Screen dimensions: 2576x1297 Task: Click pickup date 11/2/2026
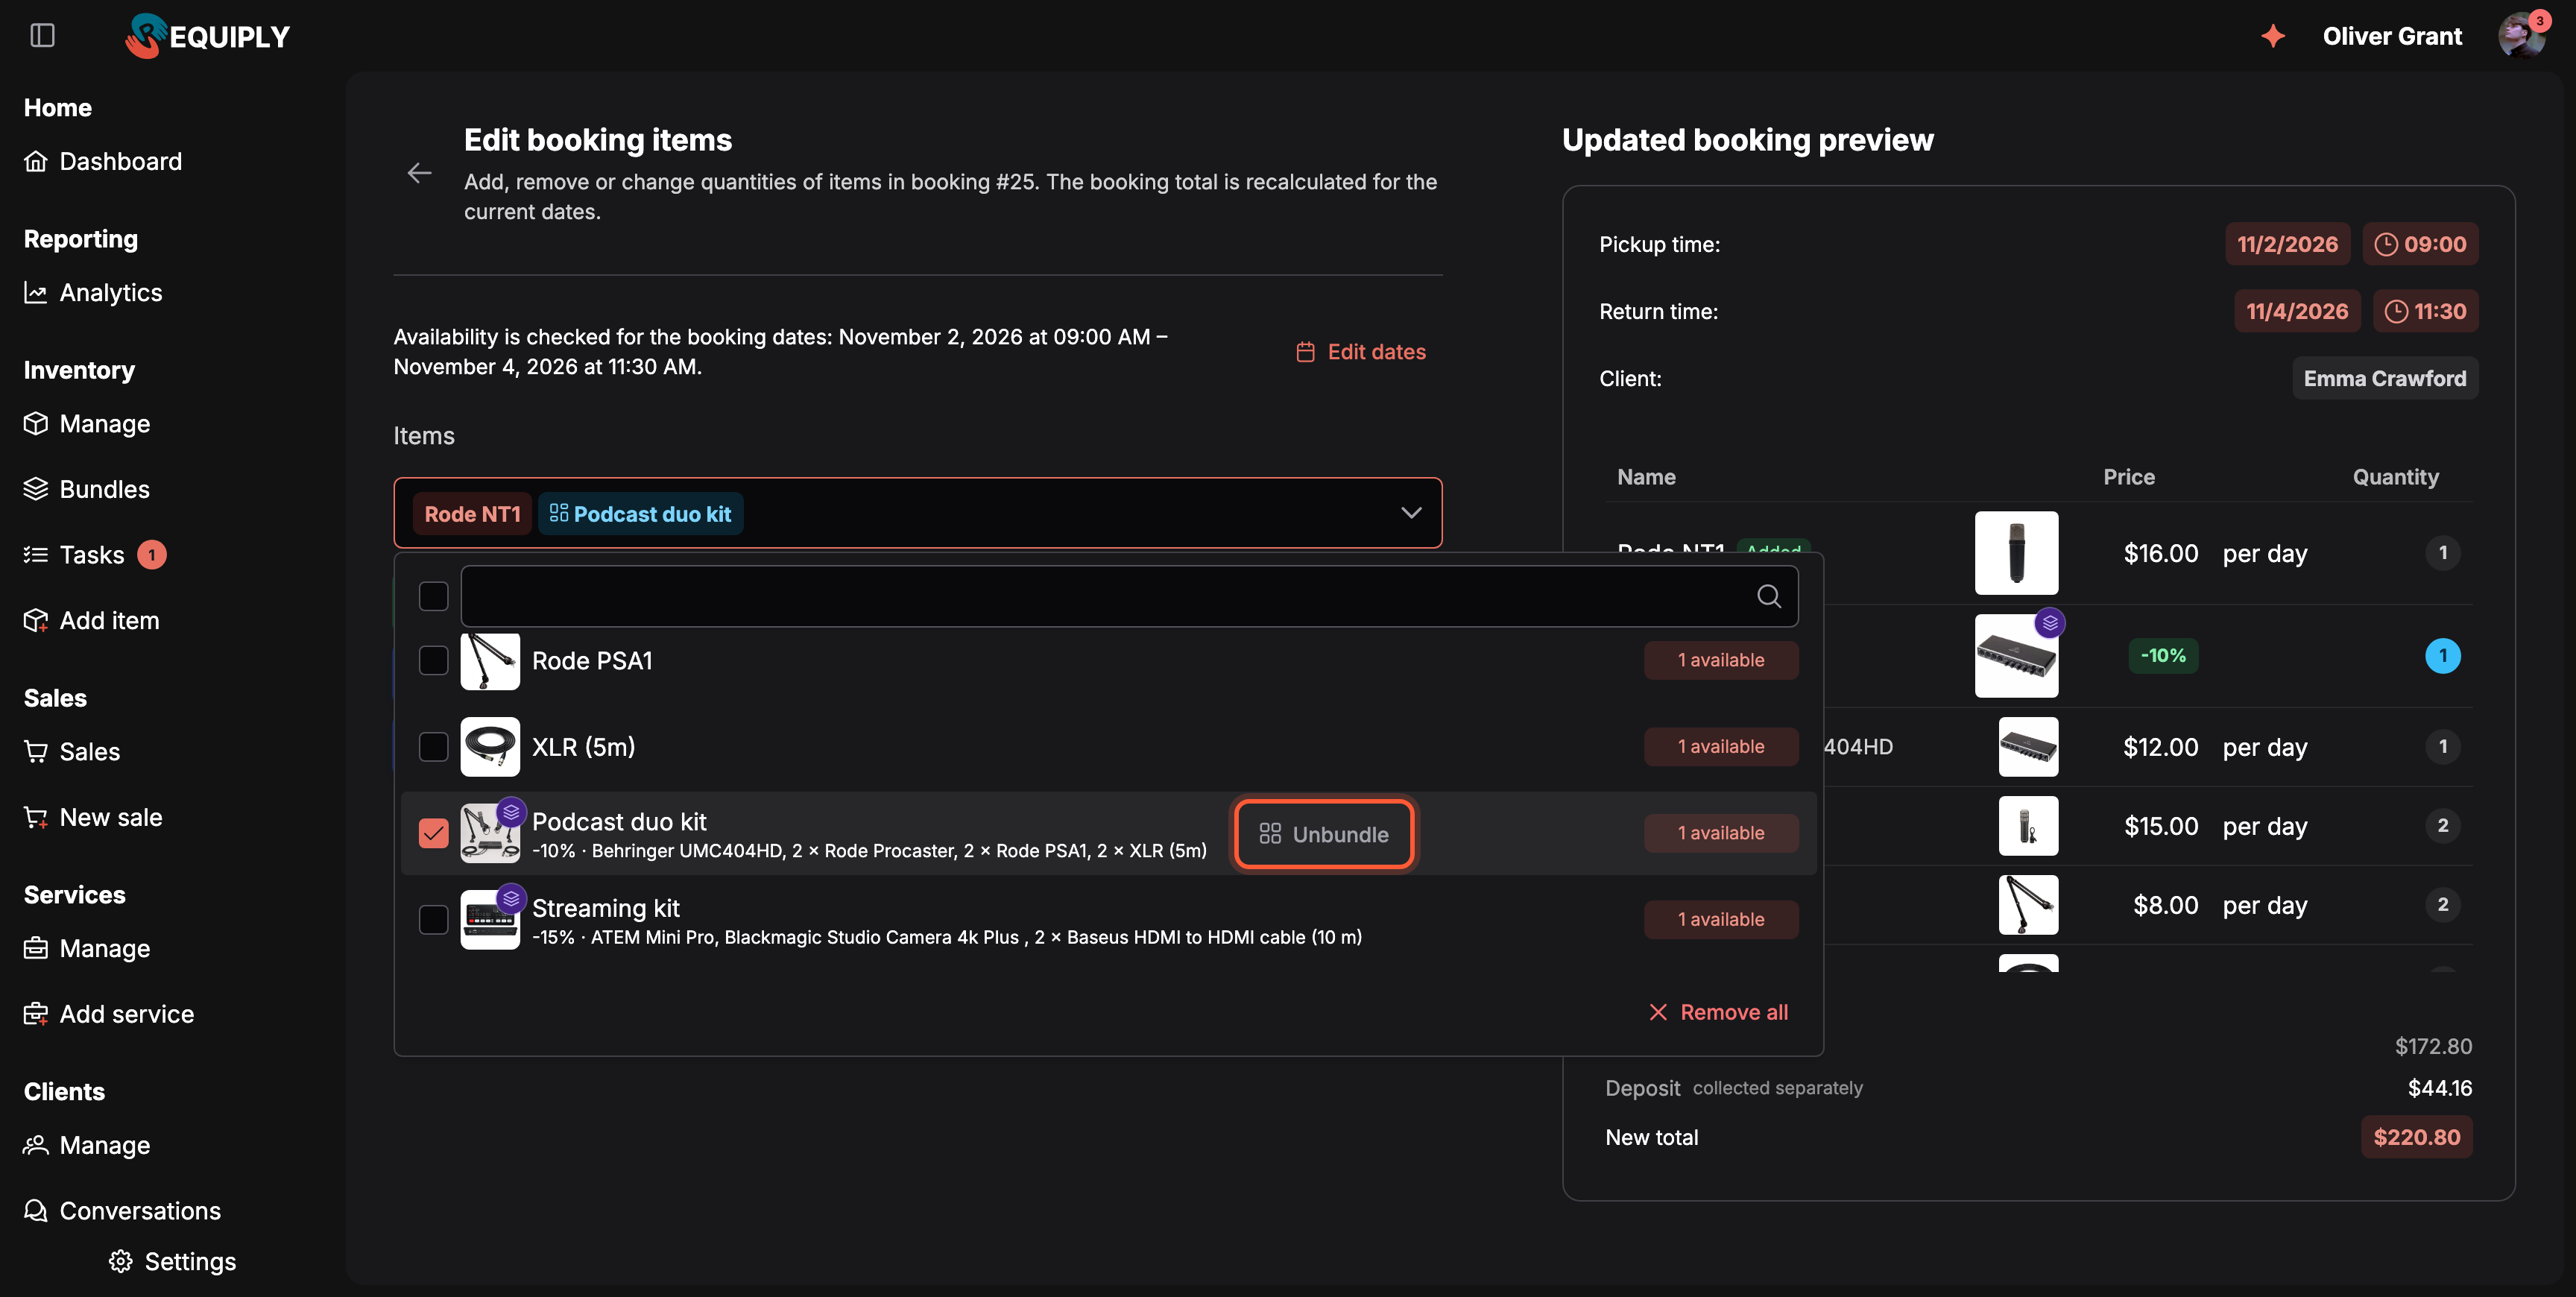(x=2287, y=244)
